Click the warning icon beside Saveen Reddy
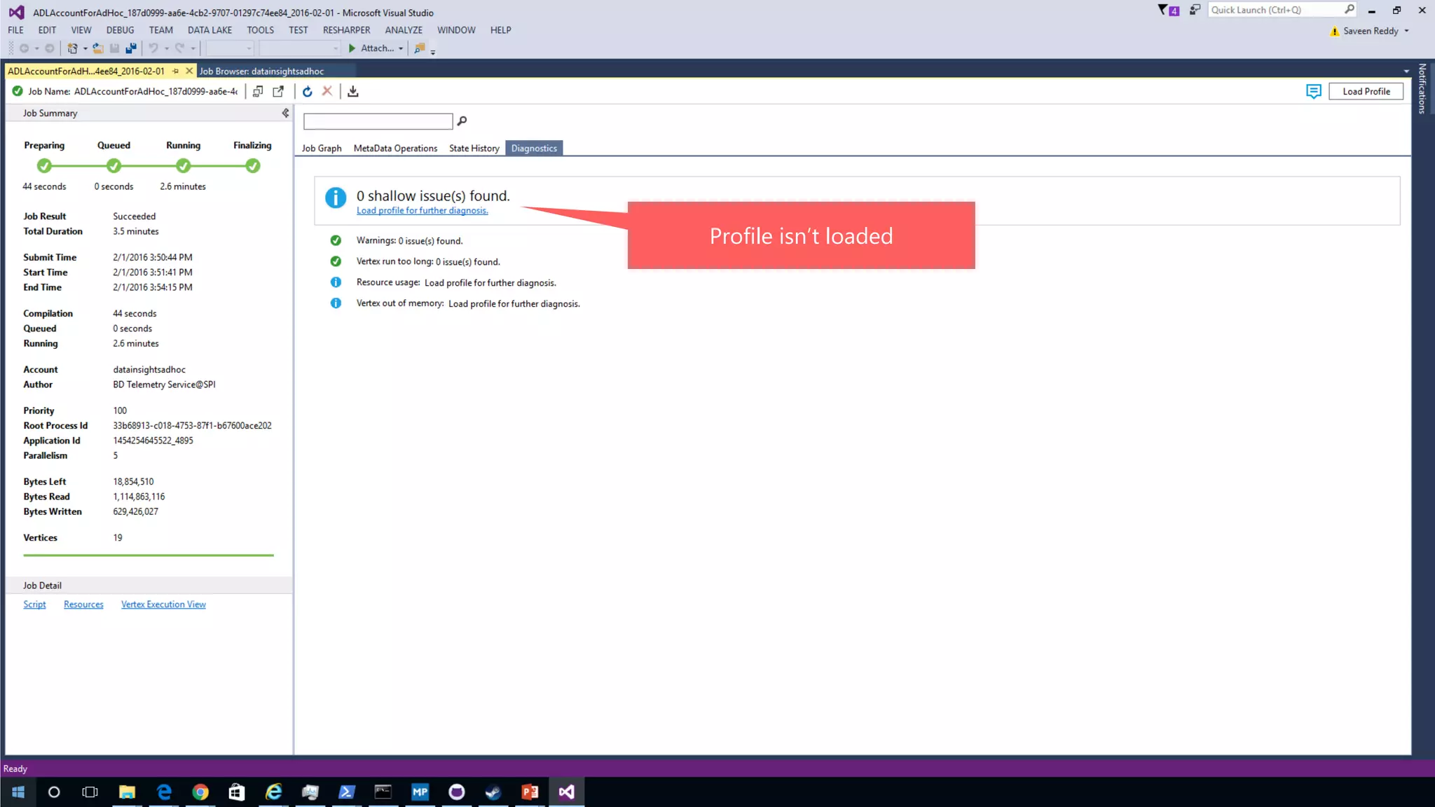This screenshot has width=1435, height=807. (1334, 31)
